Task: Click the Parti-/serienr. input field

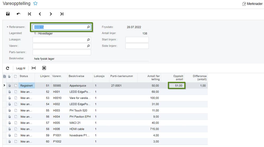Action: pyautogui.click(x=62, y=52)
